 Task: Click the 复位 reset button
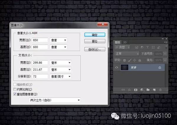95,41
